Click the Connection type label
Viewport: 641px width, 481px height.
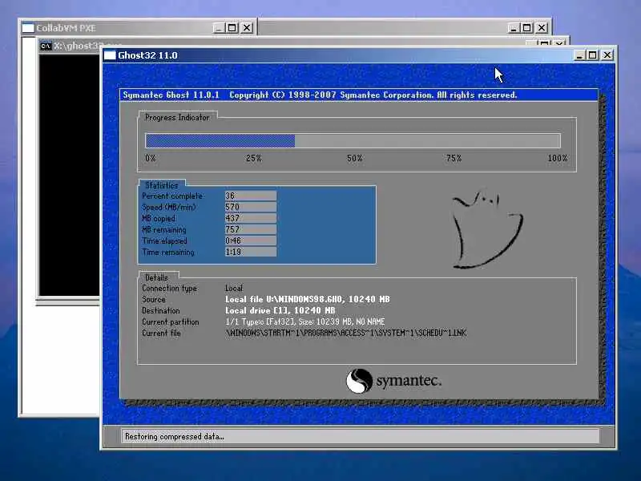pos(169,288)
